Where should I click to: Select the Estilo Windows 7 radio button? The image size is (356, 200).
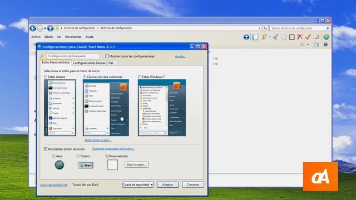140,77
